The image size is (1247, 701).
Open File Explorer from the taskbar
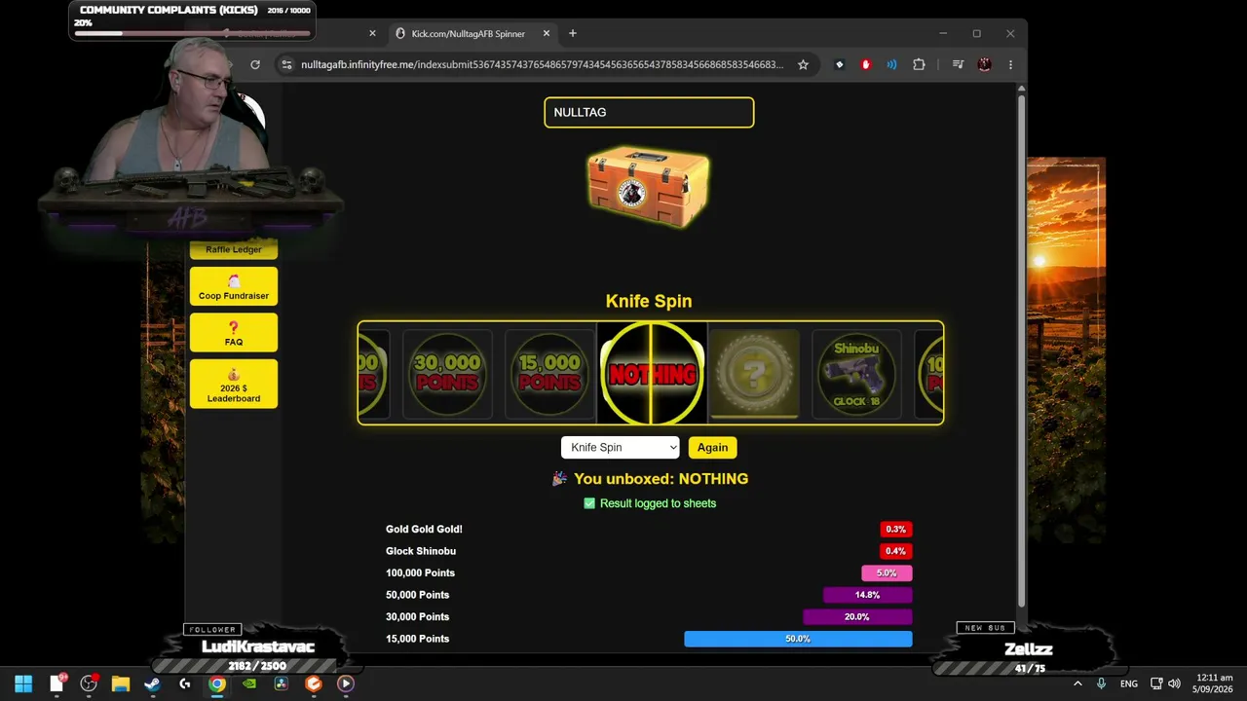point(121,683)
